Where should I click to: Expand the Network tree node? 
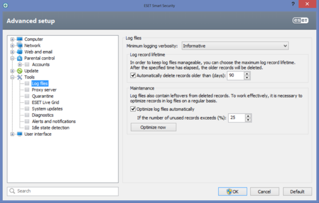click(12, 46)
